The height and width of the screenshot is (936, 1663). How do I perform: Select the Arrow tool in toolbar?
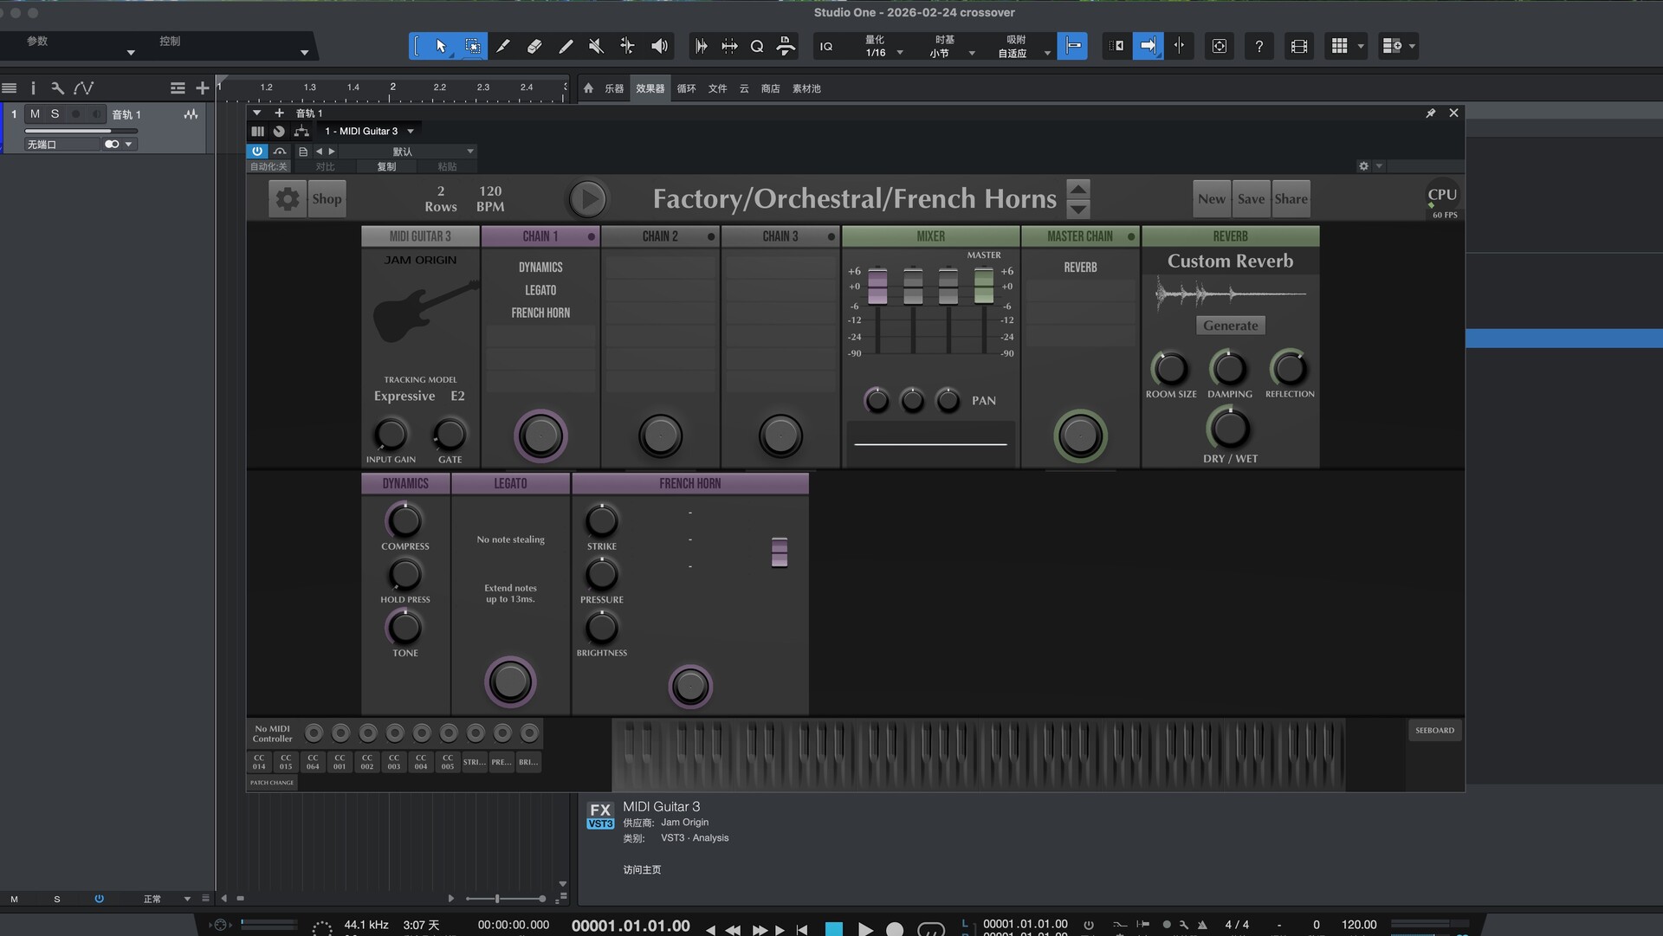click(441, 46)
